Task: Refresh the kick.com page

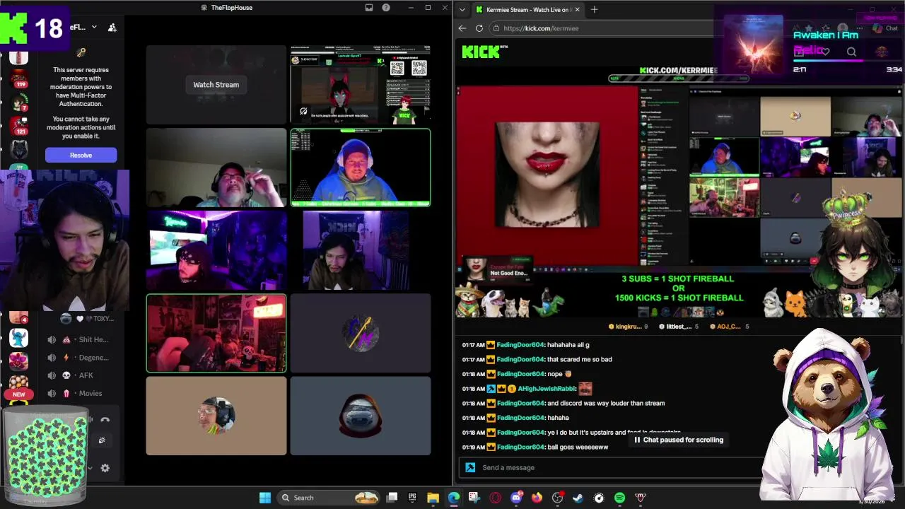Action: (x=479, y=28)
